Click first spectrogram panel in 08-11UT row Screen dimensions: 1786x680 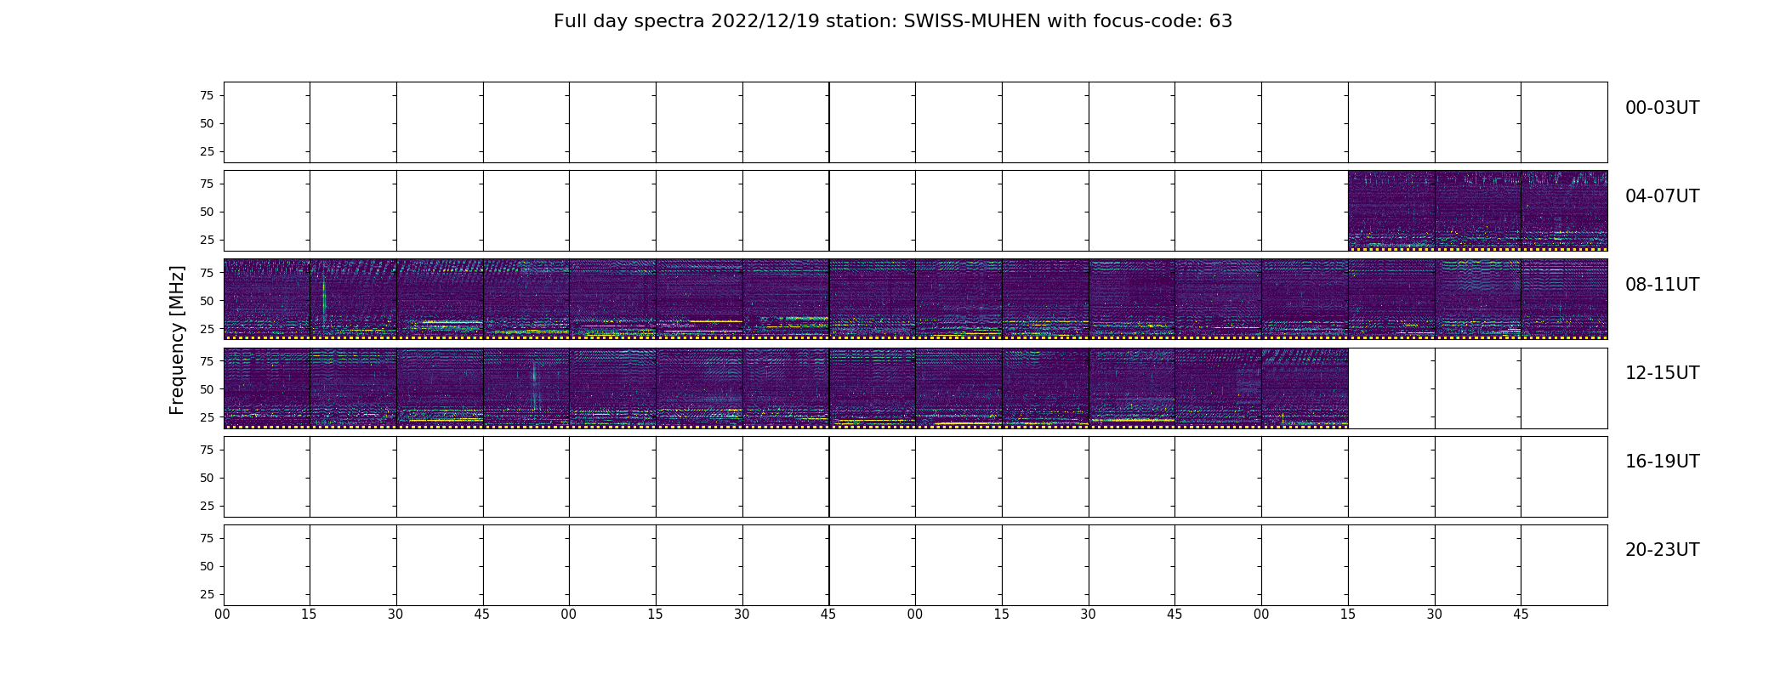(x=266, y=299)
